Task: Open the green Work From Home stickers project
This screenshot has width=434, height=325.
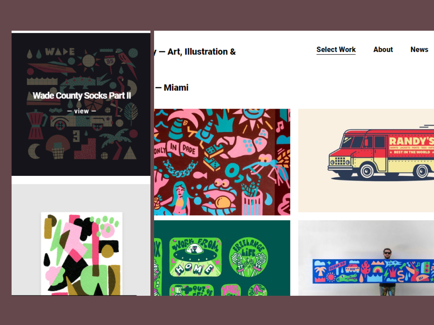Action: 222,258
